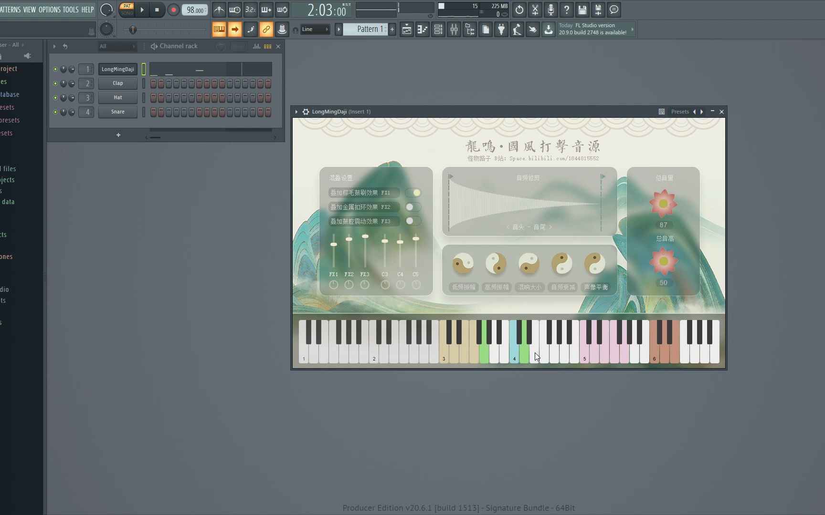Click the Hat channel button
Screen dimensions: 825x515
pos(118,98)
